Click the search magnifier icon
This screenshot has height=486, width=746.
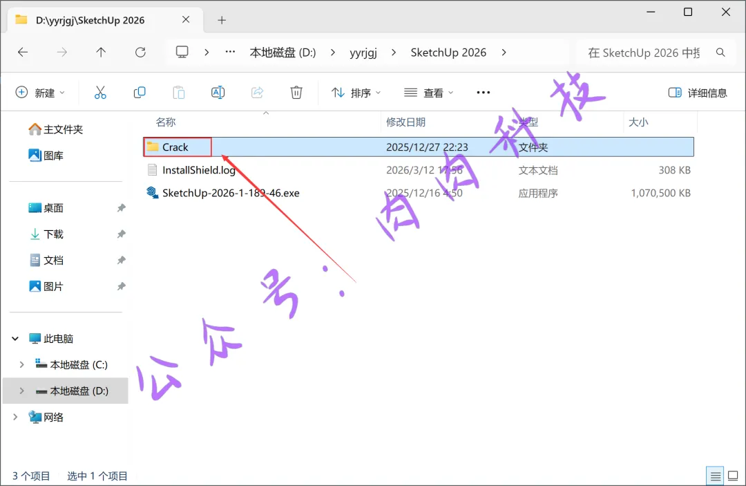[x=720, y=53]
